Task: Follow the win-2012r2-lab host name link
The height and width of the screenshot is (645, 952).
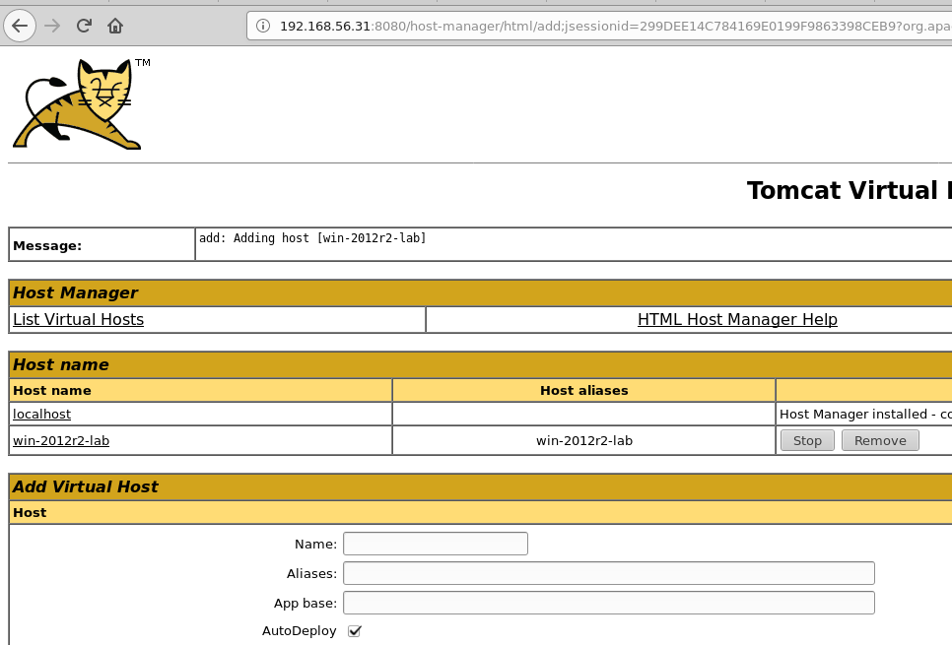Action: [x=61, y=440]
